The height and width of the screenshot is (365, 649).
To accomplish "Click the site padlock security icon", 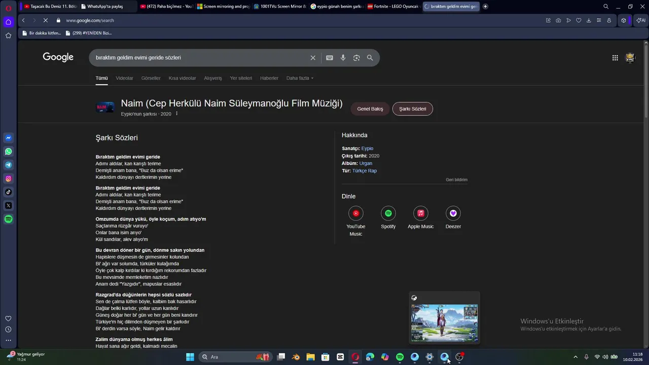I will 59,20.
